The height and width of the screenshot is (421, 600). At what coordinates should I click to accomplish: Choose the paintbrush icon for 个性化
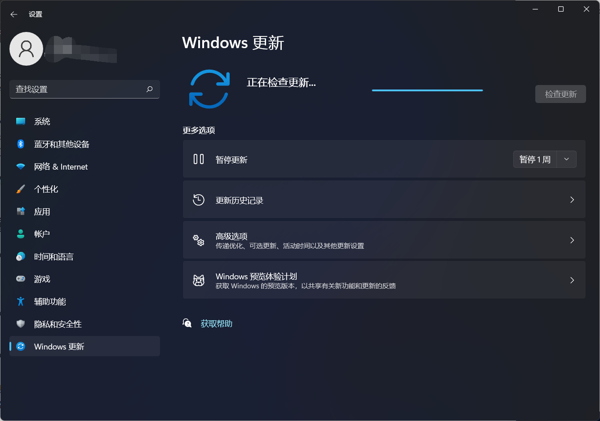click(x=21, y=189)
